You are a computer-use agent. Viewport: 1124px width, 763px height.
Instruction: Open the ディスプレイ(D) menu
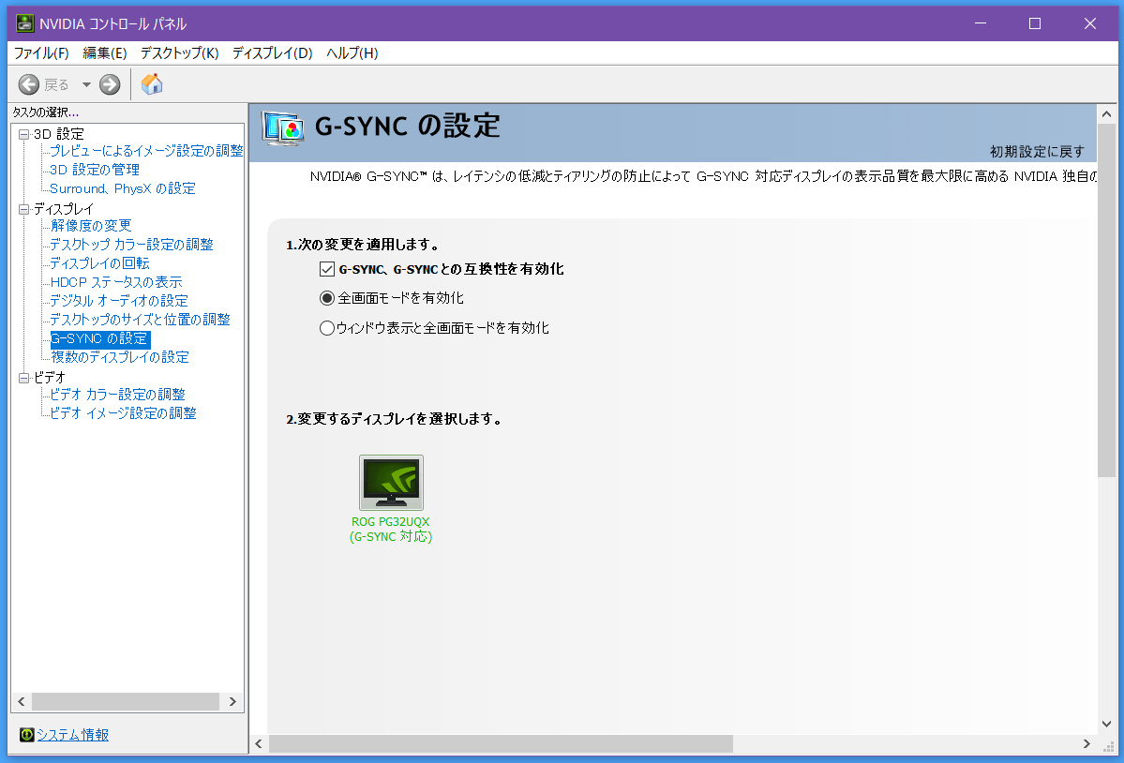(273, 53)
